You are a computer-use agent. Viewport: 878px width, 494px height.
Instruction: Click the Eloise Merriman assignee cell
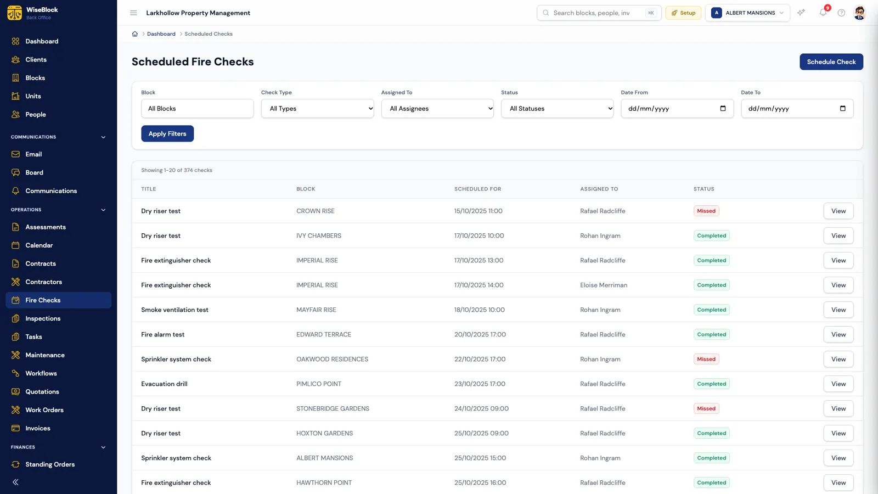coord(604,285)
